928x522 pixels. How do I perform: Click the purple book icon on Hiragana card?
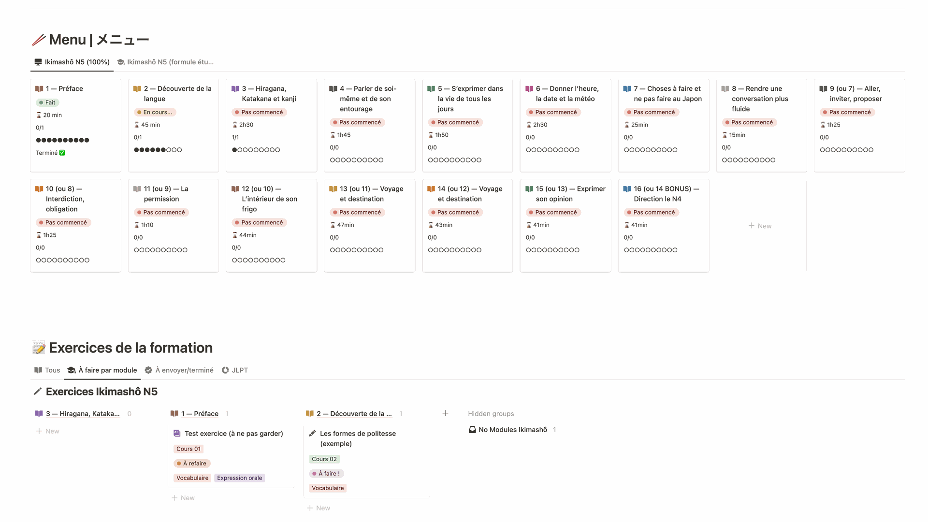235,89
